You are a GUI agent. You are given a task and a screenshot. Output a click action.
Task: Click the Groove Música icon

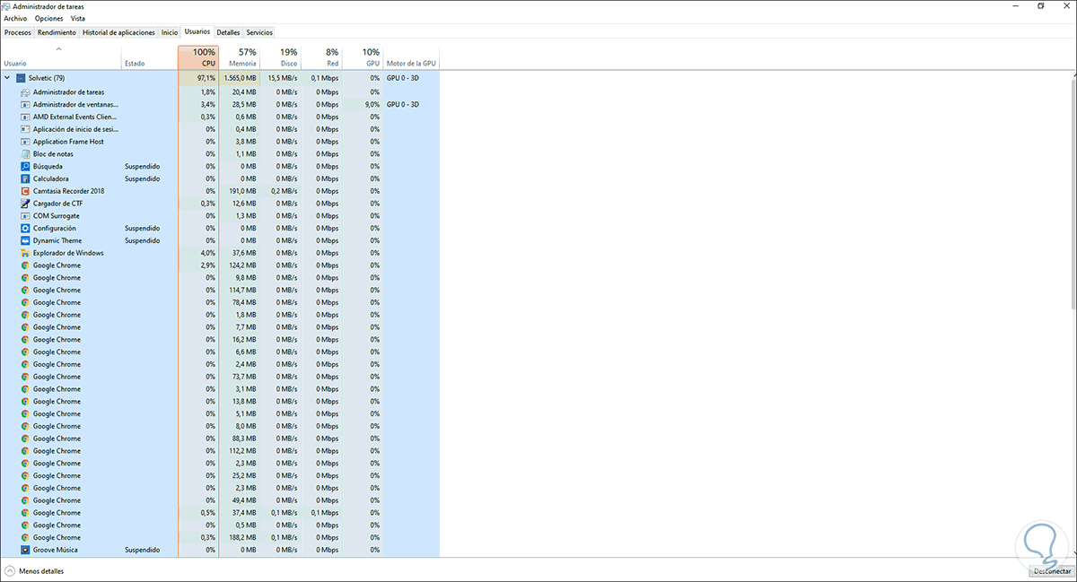(x=25, y=550)
